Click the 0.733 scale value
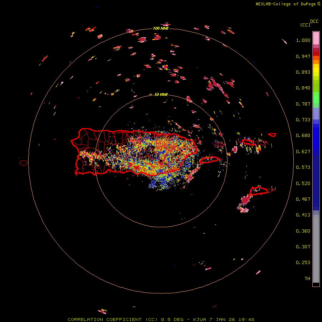Viewport: 322px width, 322px height. [x=303, y=120]
